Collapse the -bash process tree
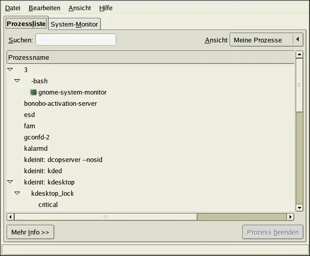 coord(17,81)
